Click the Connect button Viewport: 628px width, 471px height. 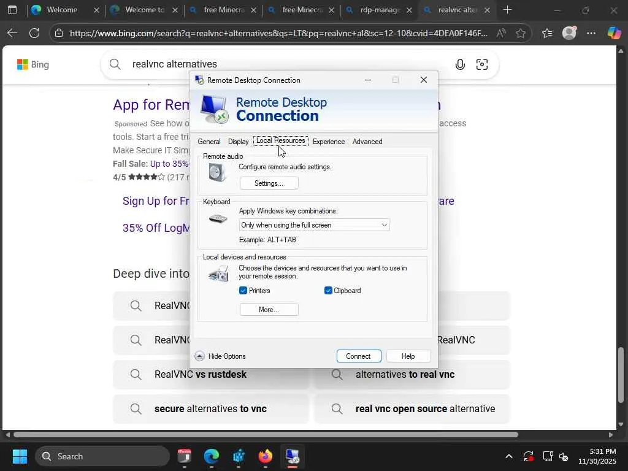click(x=358, y=356)
